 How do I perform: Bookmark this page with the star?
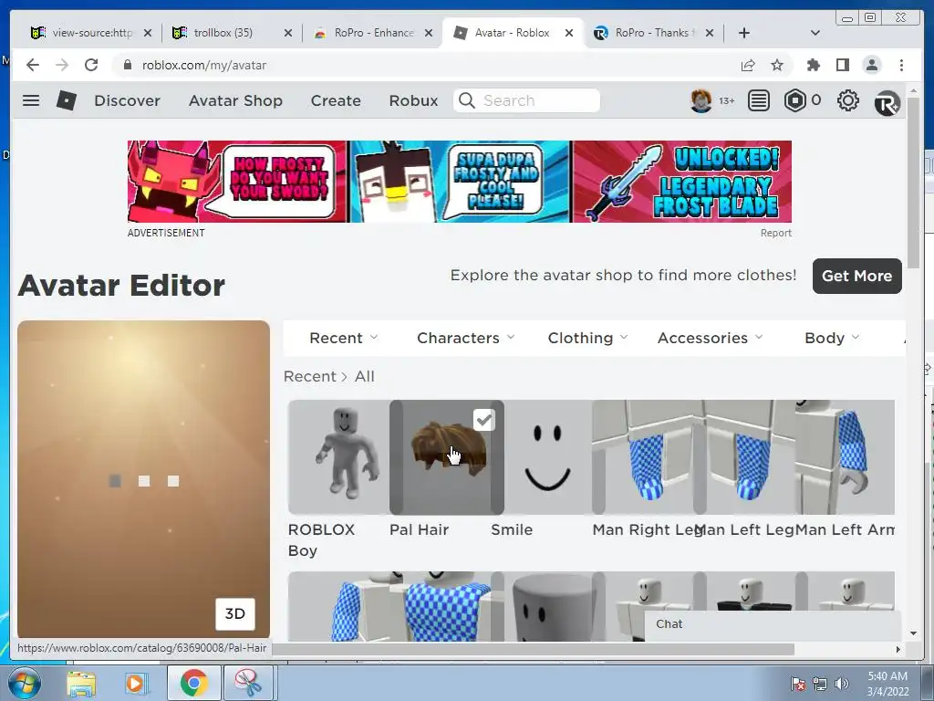pyautogui.click(x=777, y=65)
